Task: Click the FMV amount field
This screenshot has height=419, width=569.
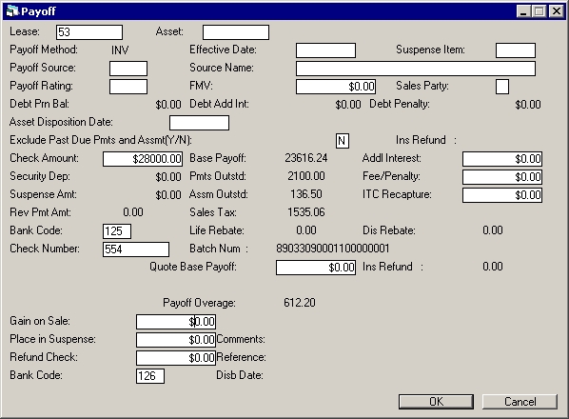Action: pos(336,87)
